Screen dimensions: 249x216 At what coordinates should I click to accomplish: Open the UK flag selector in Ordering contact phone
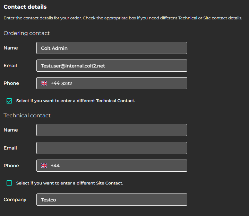(x=44, y=83)
